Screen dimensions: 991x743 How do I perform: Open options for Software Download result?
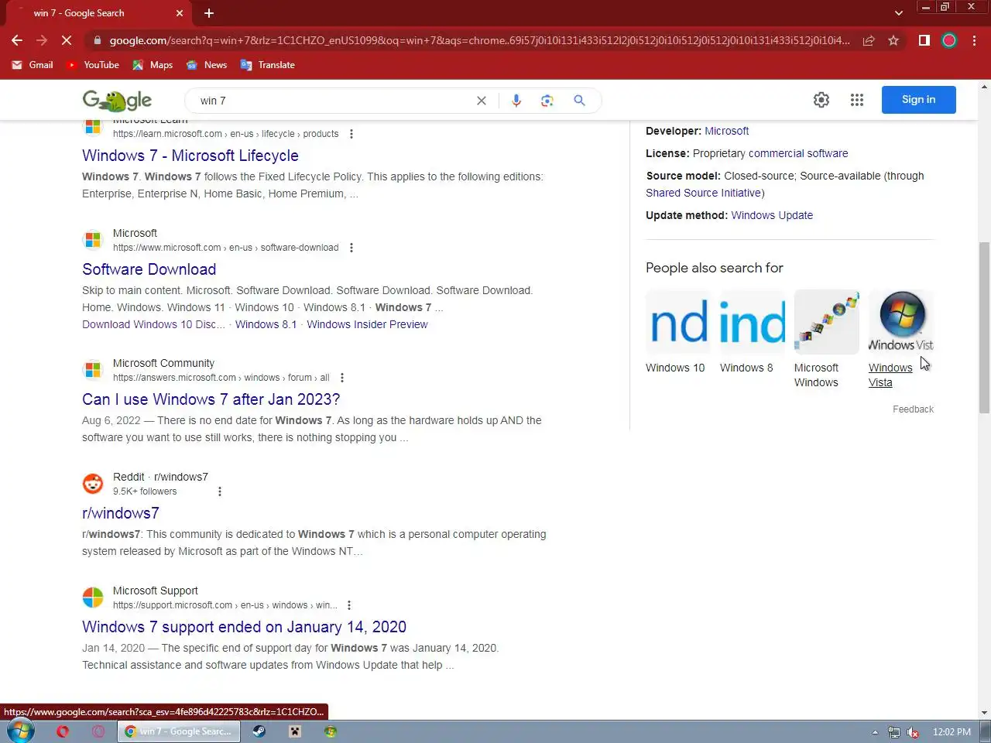click(x=351, y=248)
